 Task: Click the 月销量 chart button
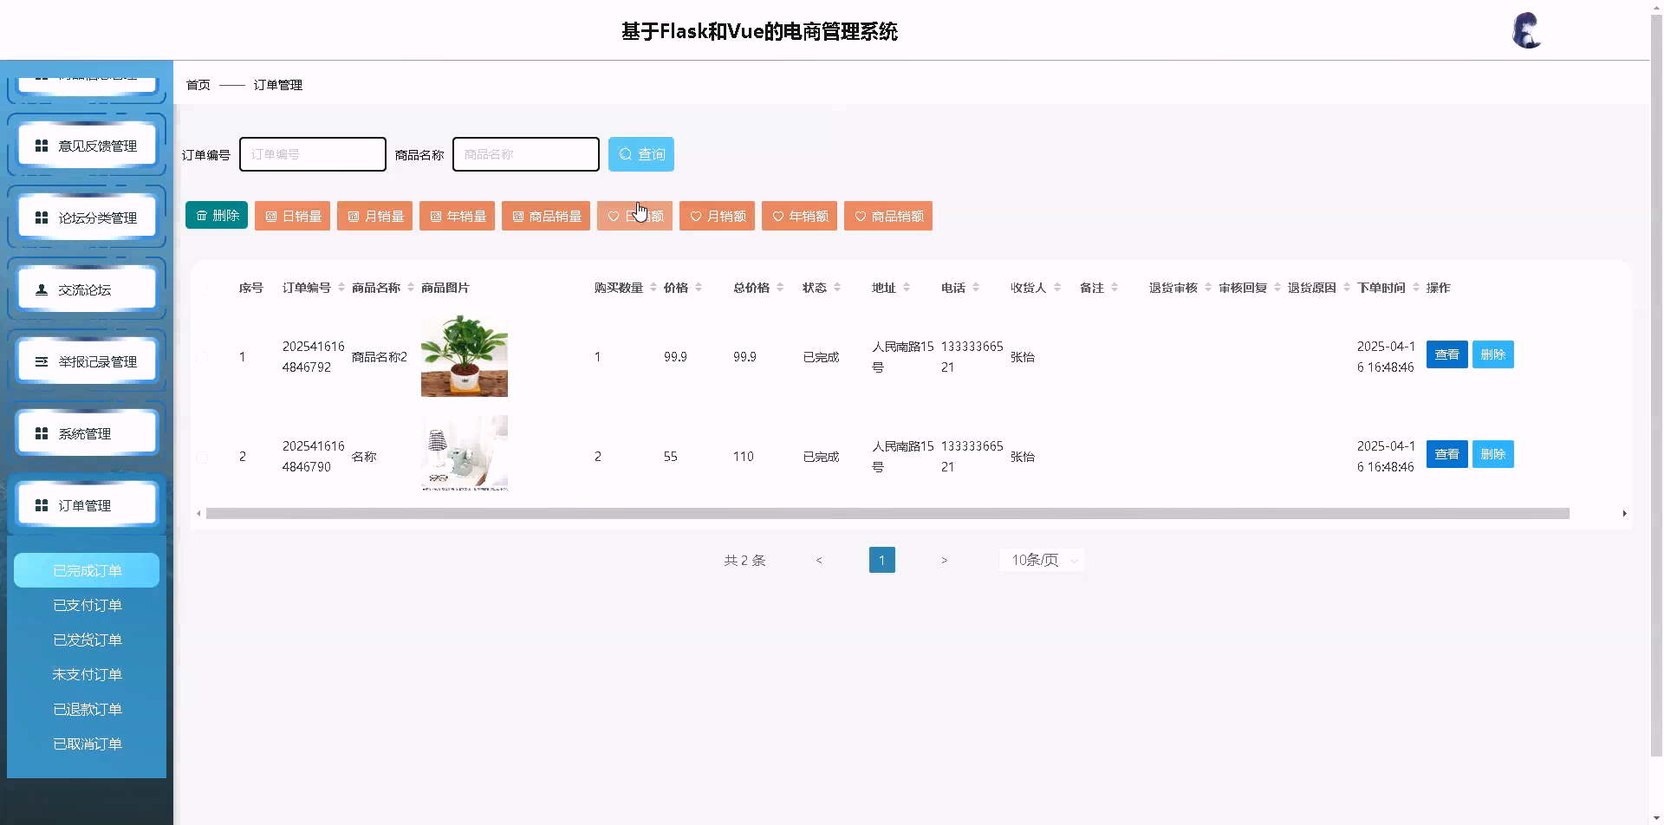[x=374, y=216]
